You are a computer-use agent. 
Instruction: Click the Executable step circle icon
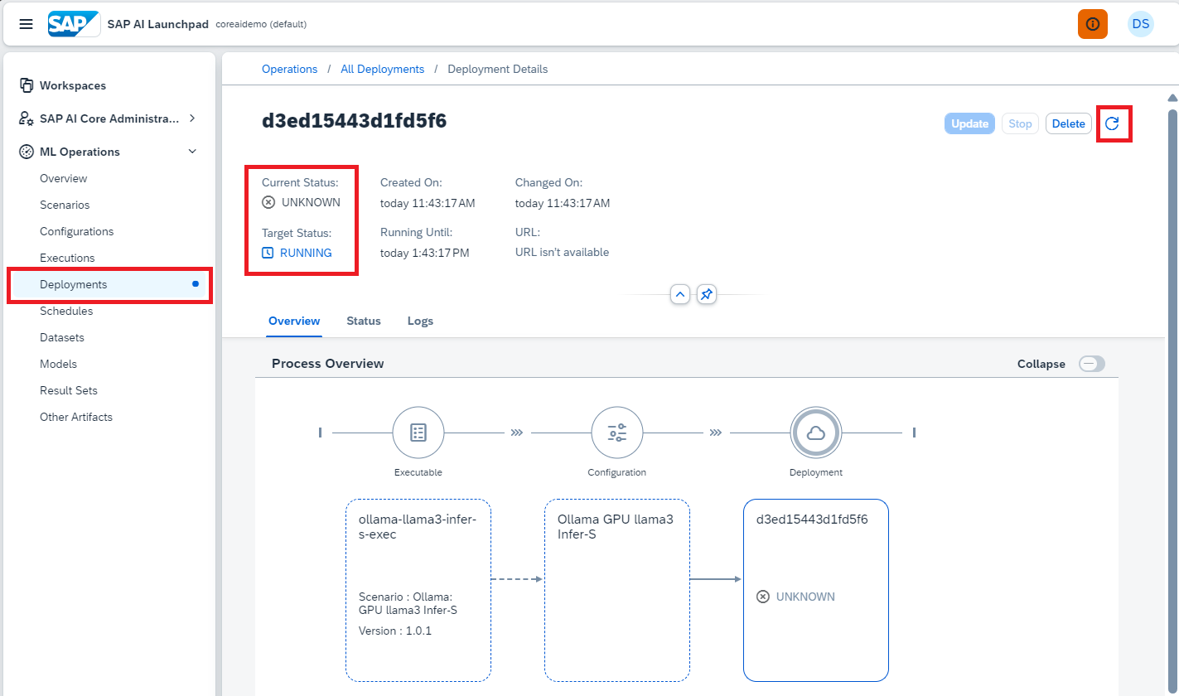[418, 433]
